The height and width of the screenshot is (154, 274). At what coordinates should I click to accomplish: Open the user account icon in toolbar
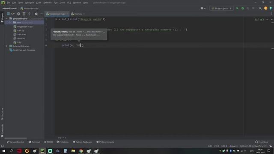[203, 8]
